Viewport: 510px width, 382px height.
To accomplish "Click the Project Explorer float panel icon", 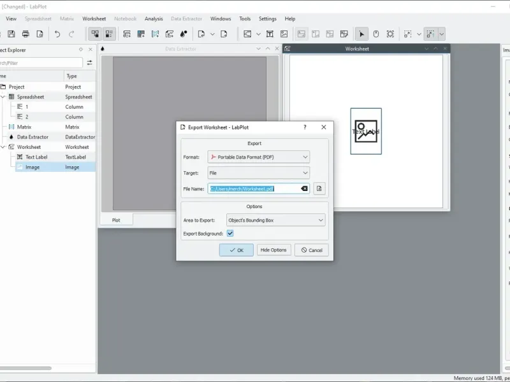I will pos(81,50).
